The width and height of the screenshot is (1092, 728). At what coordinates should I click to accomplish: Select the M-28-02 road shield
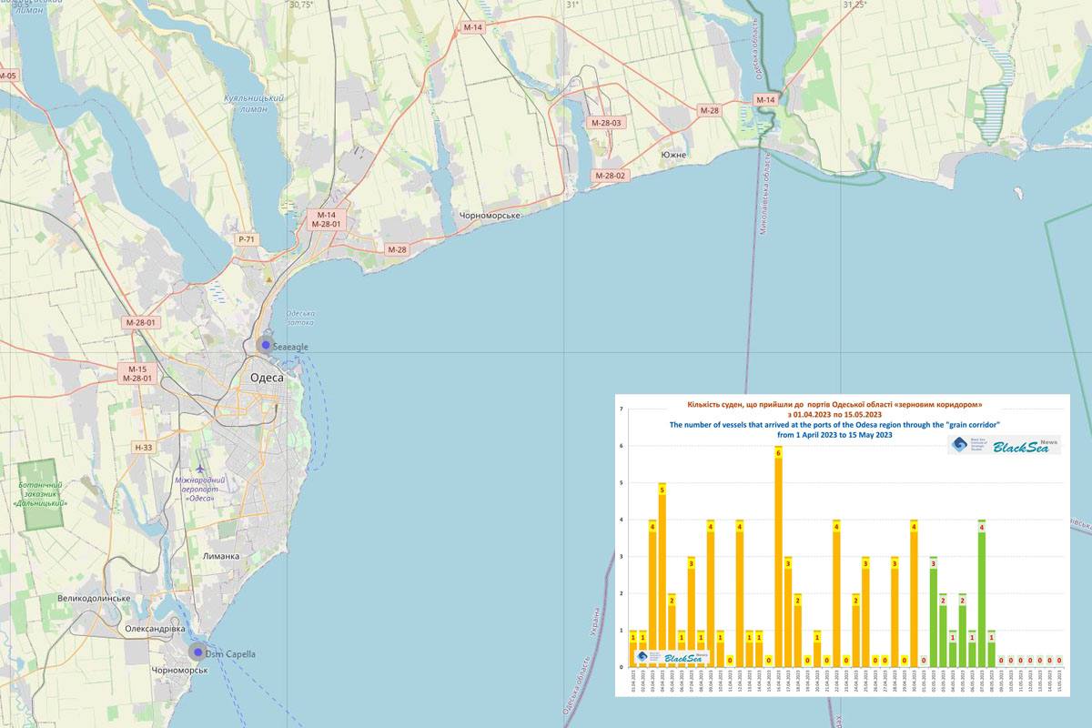click(x=610, y=176)
